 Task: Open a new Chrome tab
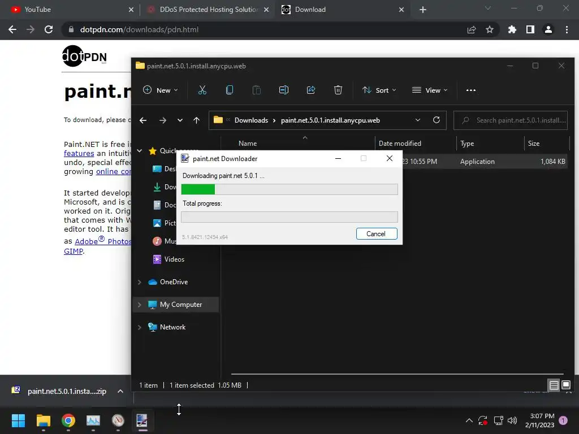[x=423, y=10]
